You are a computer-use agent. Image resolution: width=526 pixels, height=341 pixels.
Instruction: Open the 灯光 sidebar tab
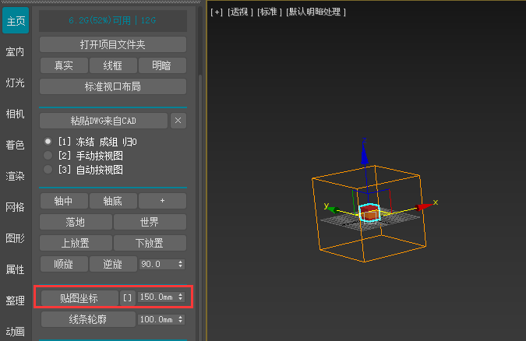[x=16, y=83]
